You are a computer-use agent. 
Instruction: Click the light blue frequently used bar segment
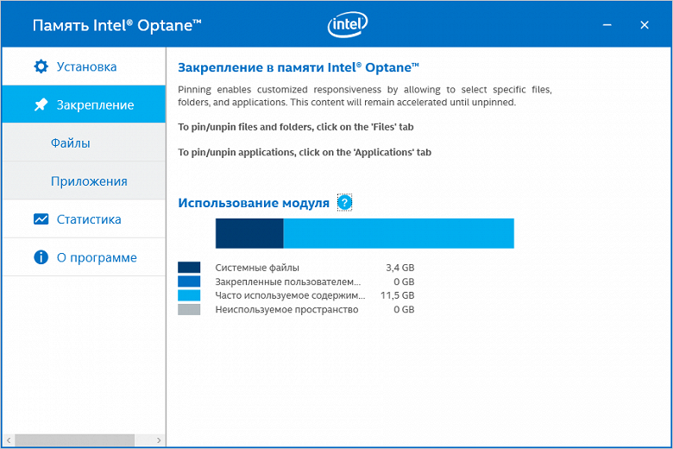399,234
